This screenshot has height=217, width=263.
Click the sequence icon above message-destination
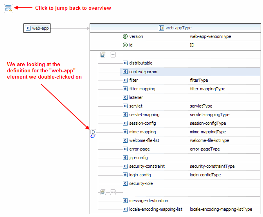[113, 192]
